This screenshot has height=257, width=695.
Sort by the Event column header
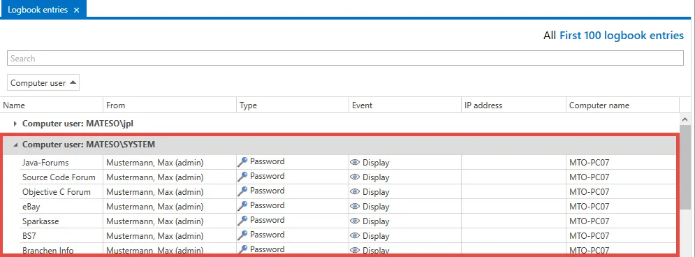405,105
